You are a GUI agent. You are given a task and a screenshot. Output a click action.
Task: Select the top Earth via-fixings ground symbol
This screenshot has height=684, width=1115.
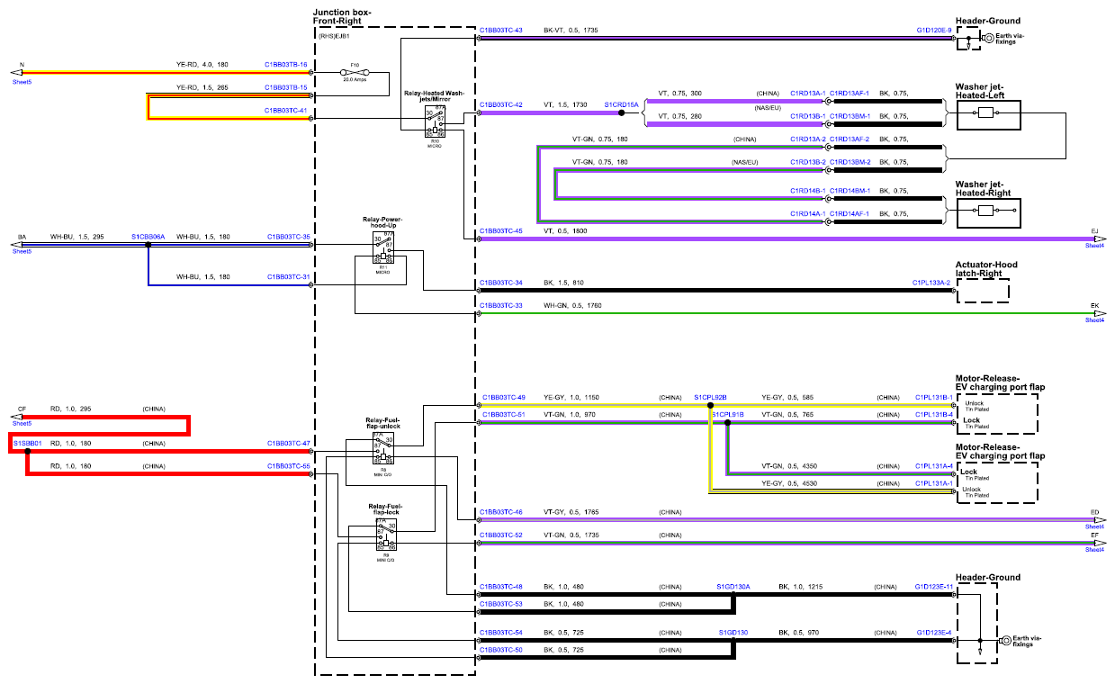click(x=987, y=39)
